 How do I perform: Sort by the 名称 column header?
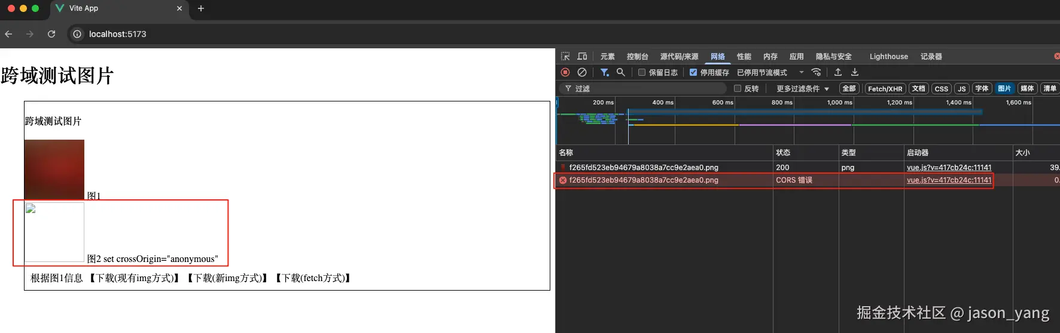coord(665,153)
